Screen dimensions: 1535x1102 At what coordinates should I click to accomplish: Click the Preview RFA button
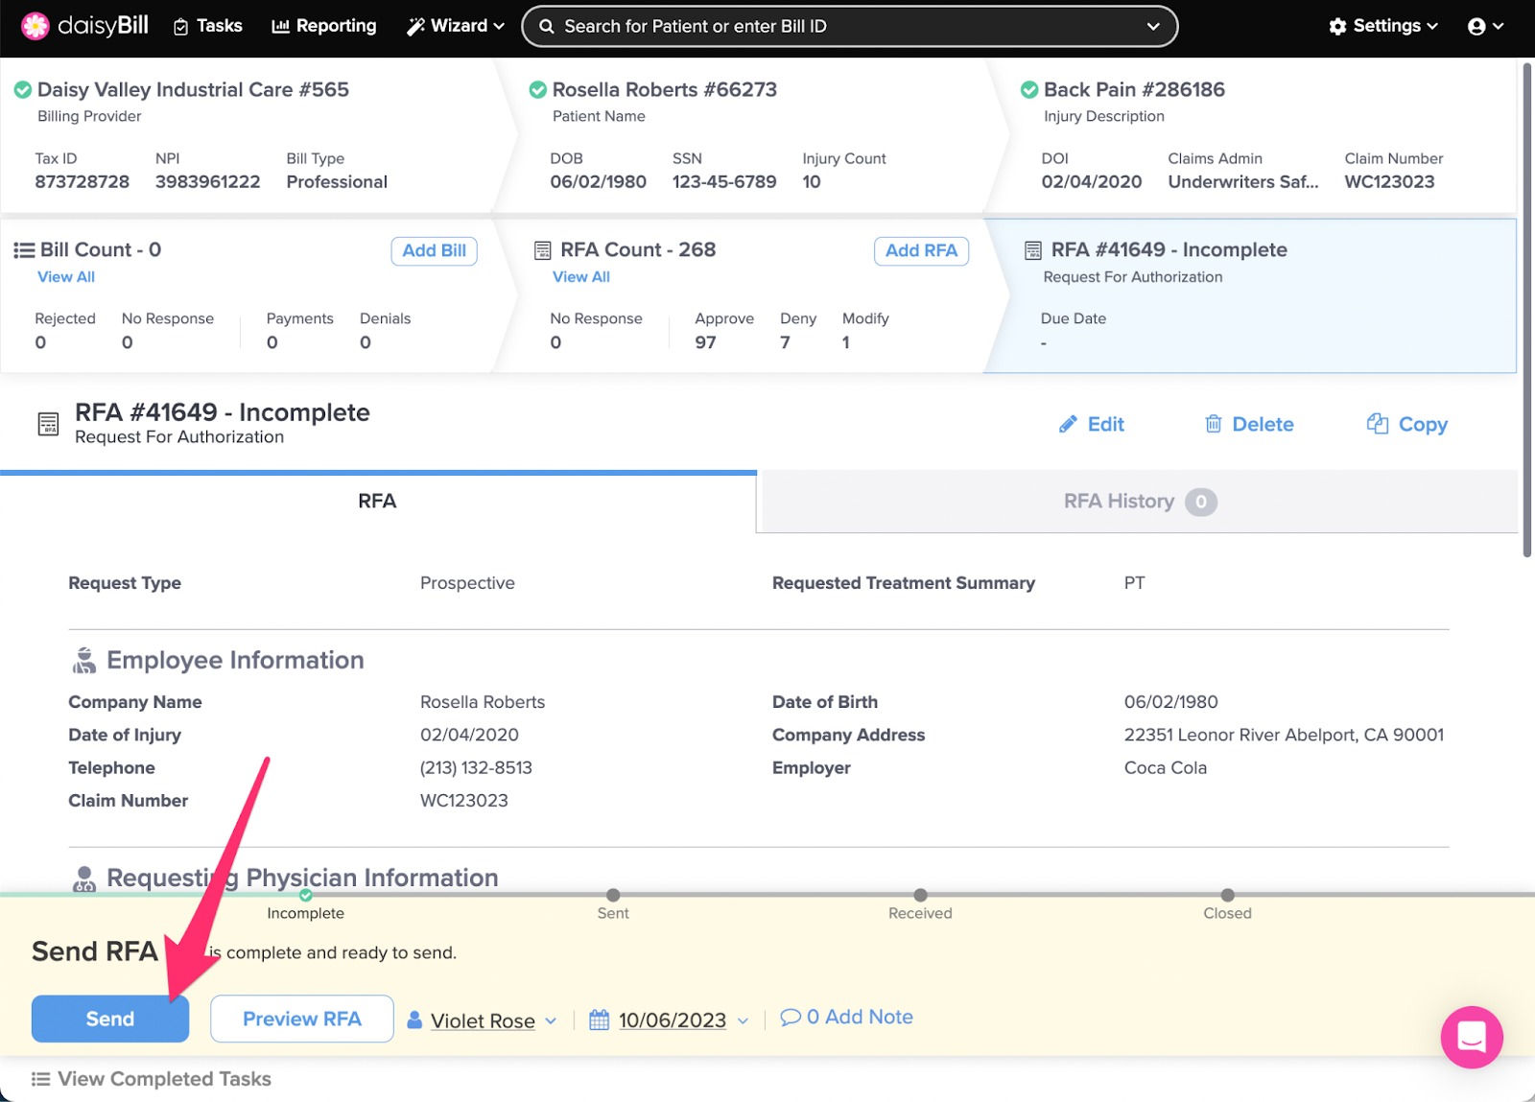[x=302, y=1019]
